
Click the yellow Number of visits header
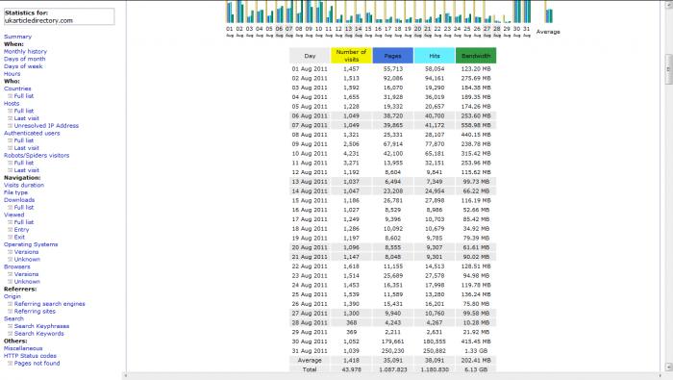pos(351,56)
